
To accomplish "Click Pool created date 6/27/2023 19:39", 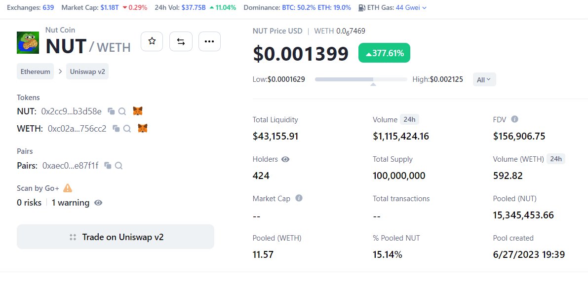I will pos(529,254).
